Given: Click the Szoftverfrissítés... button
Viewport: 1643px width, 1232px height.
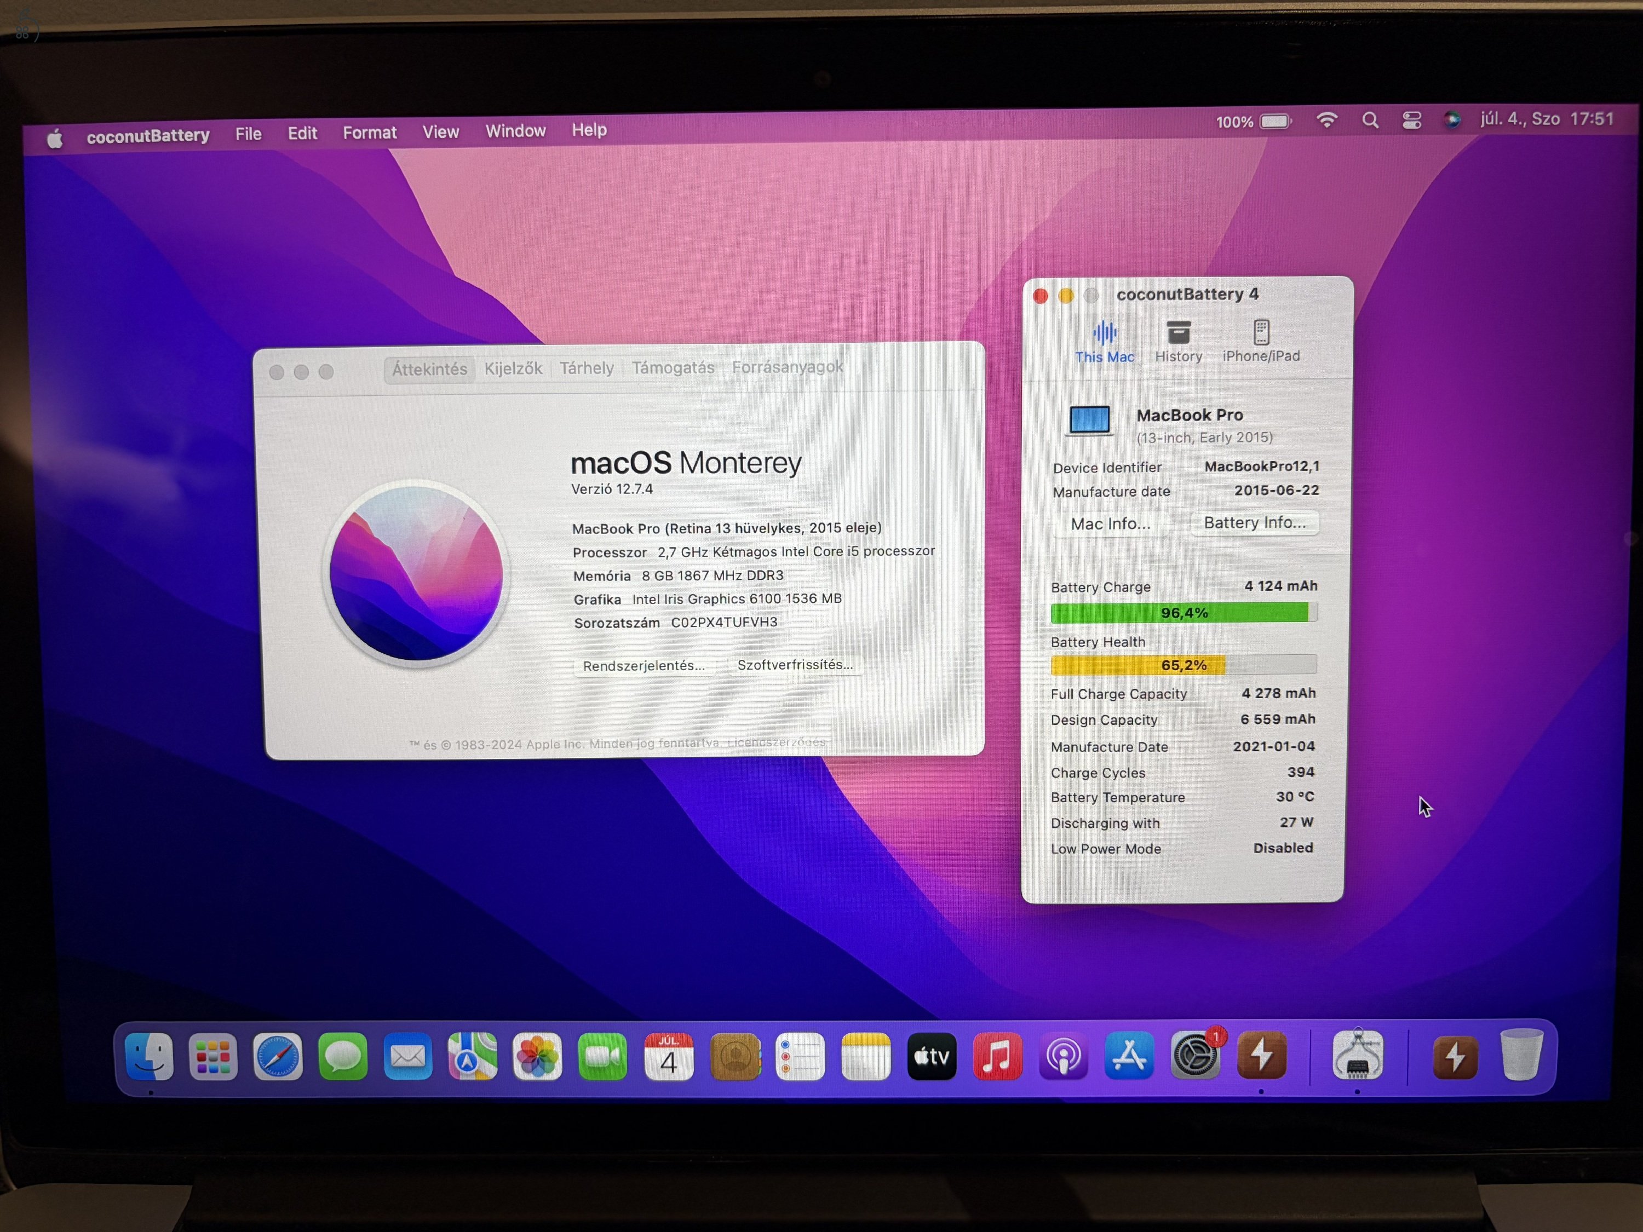Looking at the screenshot, I should pos(795,665).
